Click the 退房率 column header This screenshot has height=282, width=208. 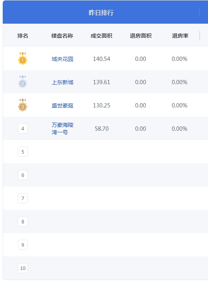(180, 36)
